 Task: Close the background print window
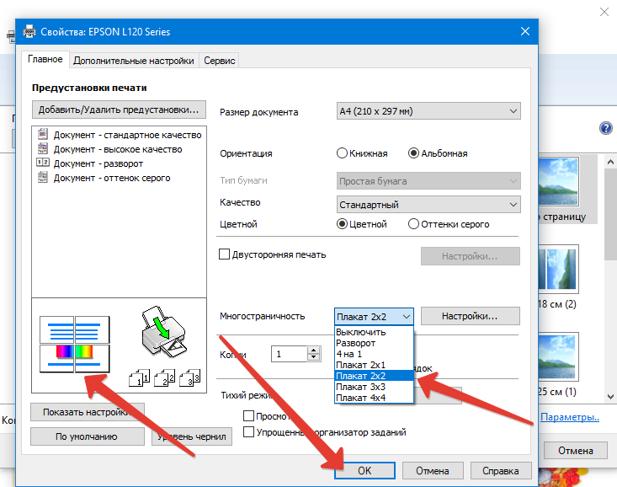pyautogui.click(x=604, y=12)
